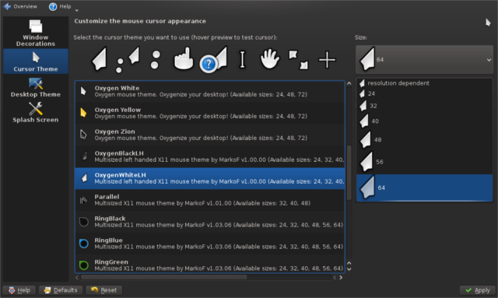
Task: Preview the left-pointing arrow cursor
Action: (99, 59)
